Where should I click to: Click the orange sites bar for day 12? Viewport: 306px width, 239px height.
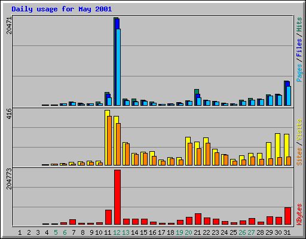[x=118, y=144]
